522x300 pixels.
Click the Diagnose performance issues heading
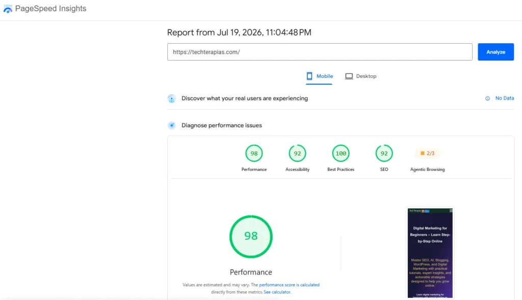click(x=222, y=125)
